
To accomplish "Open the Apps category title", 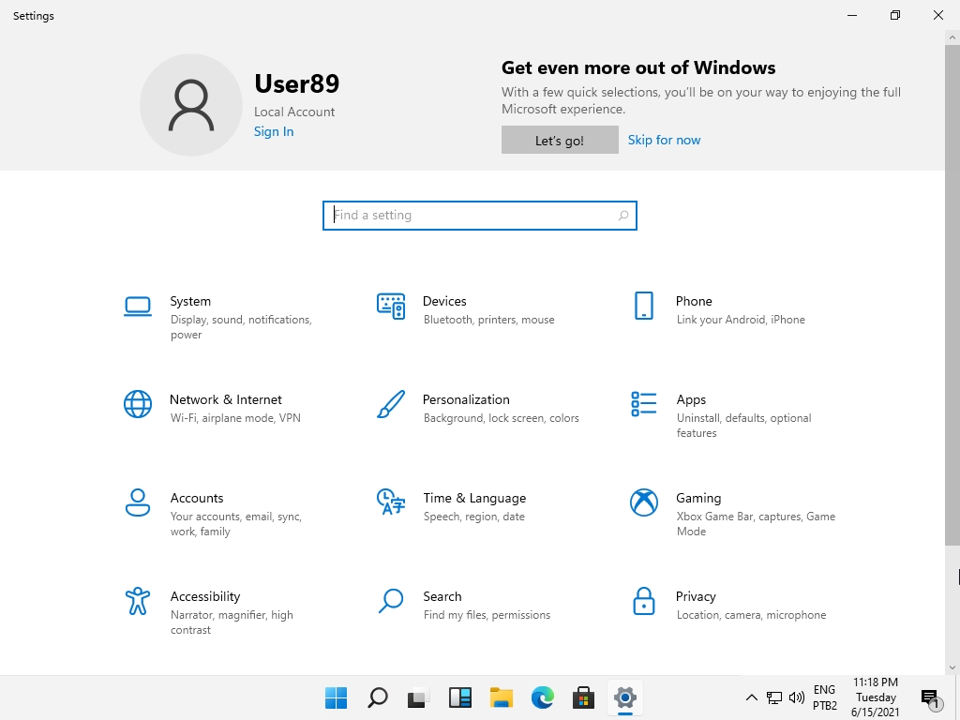I will point(691,399).
